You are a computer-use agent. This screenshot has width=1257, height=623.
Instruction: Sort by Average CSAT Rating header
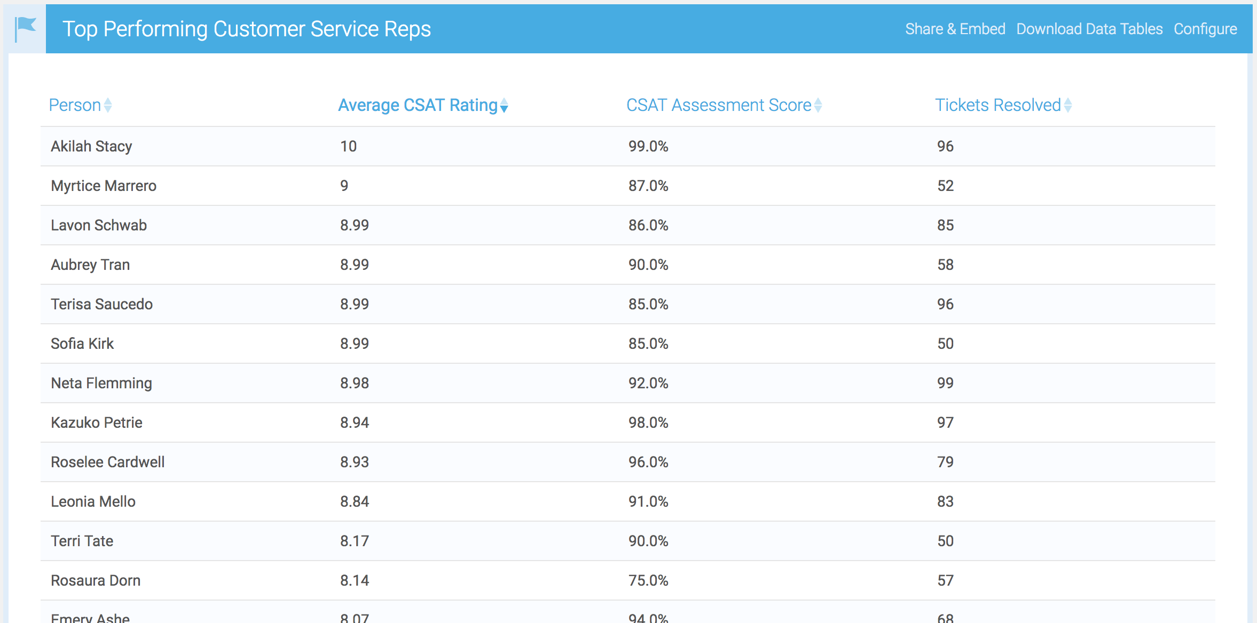pyautogui.click(x=418, y=105)
